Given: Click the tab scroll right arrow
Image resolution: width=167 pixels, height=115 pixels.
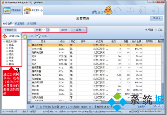Looking at the screenshot, I should pyautogui.click(x=162, y=36).
